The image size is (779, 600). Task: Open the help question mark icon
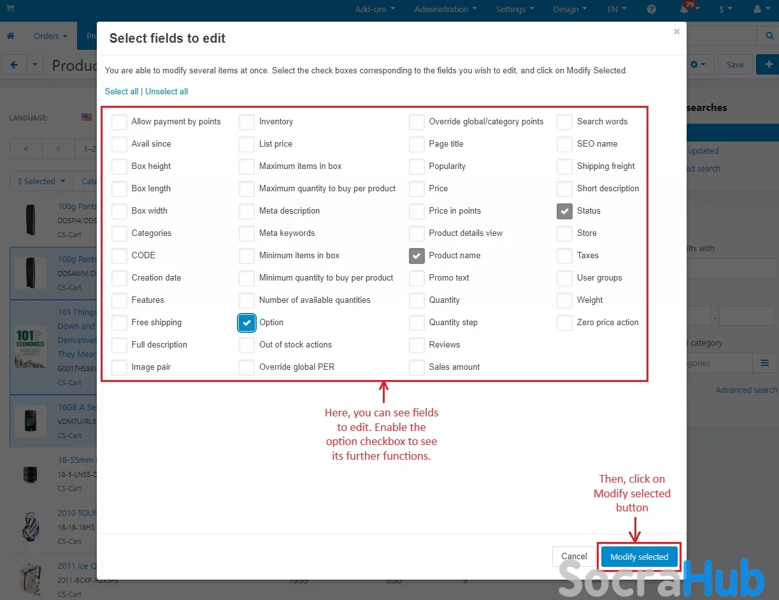pos(651,10)
